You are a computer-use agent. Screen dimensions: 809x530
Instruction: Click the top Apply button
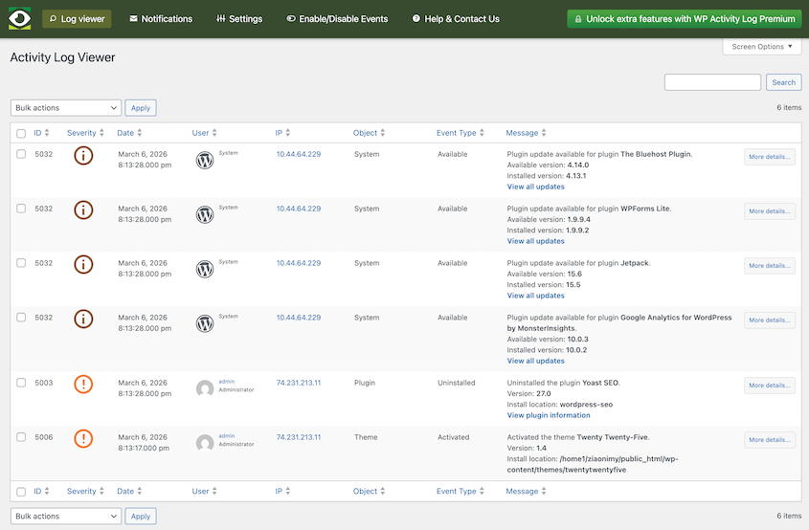pos(141,108)
